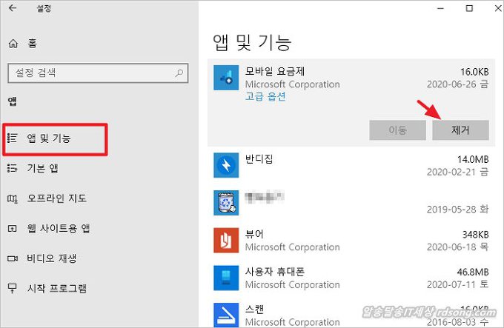Click the 348KB size value
The width and height of the screenshot is (504, 328).
click(475, 235)
